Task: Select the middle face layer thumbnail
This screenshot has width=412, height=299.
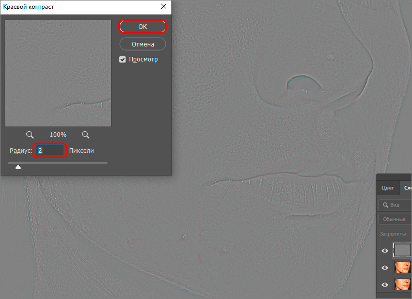Action: click(403, 267)
